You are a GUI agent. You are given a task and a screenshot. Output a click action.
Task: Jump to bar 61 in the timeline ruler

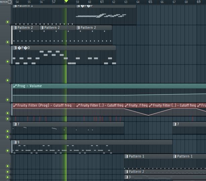coord(102,2)
